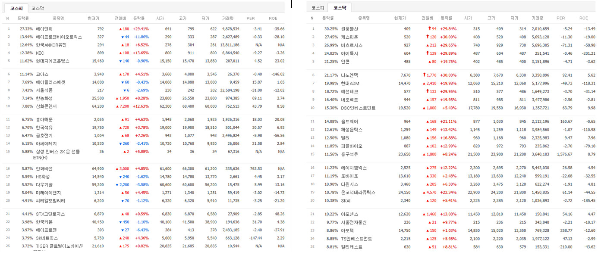Click the 14,470 price for 현대ADM

[x=405, y=84]
